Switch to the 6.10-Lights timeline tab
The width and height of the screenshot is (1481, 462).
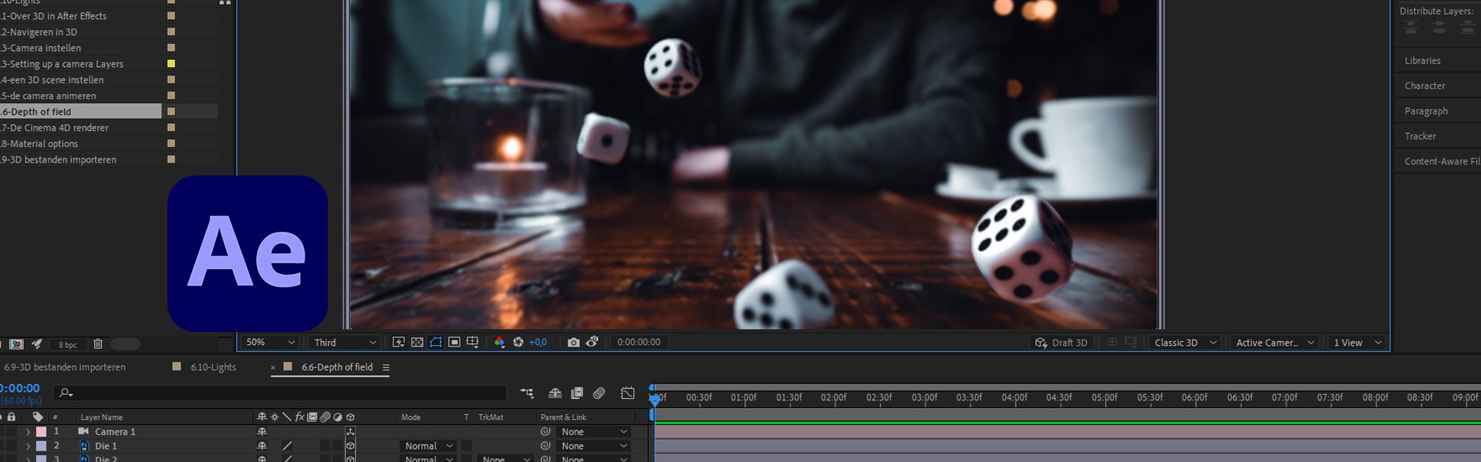point(213,367)
